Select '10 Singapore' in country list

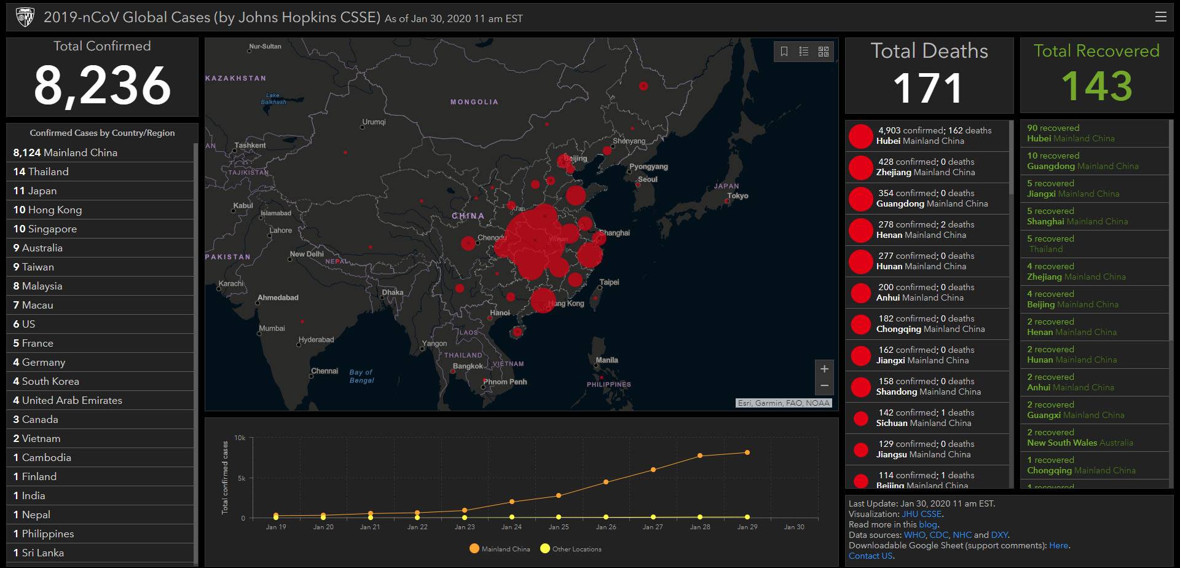pos(100,229)
